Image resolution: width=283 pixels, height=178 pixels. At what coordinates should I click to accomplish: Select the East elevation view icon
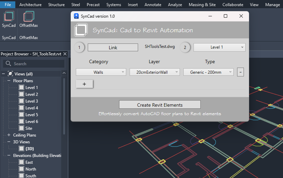tap(21, 162)
